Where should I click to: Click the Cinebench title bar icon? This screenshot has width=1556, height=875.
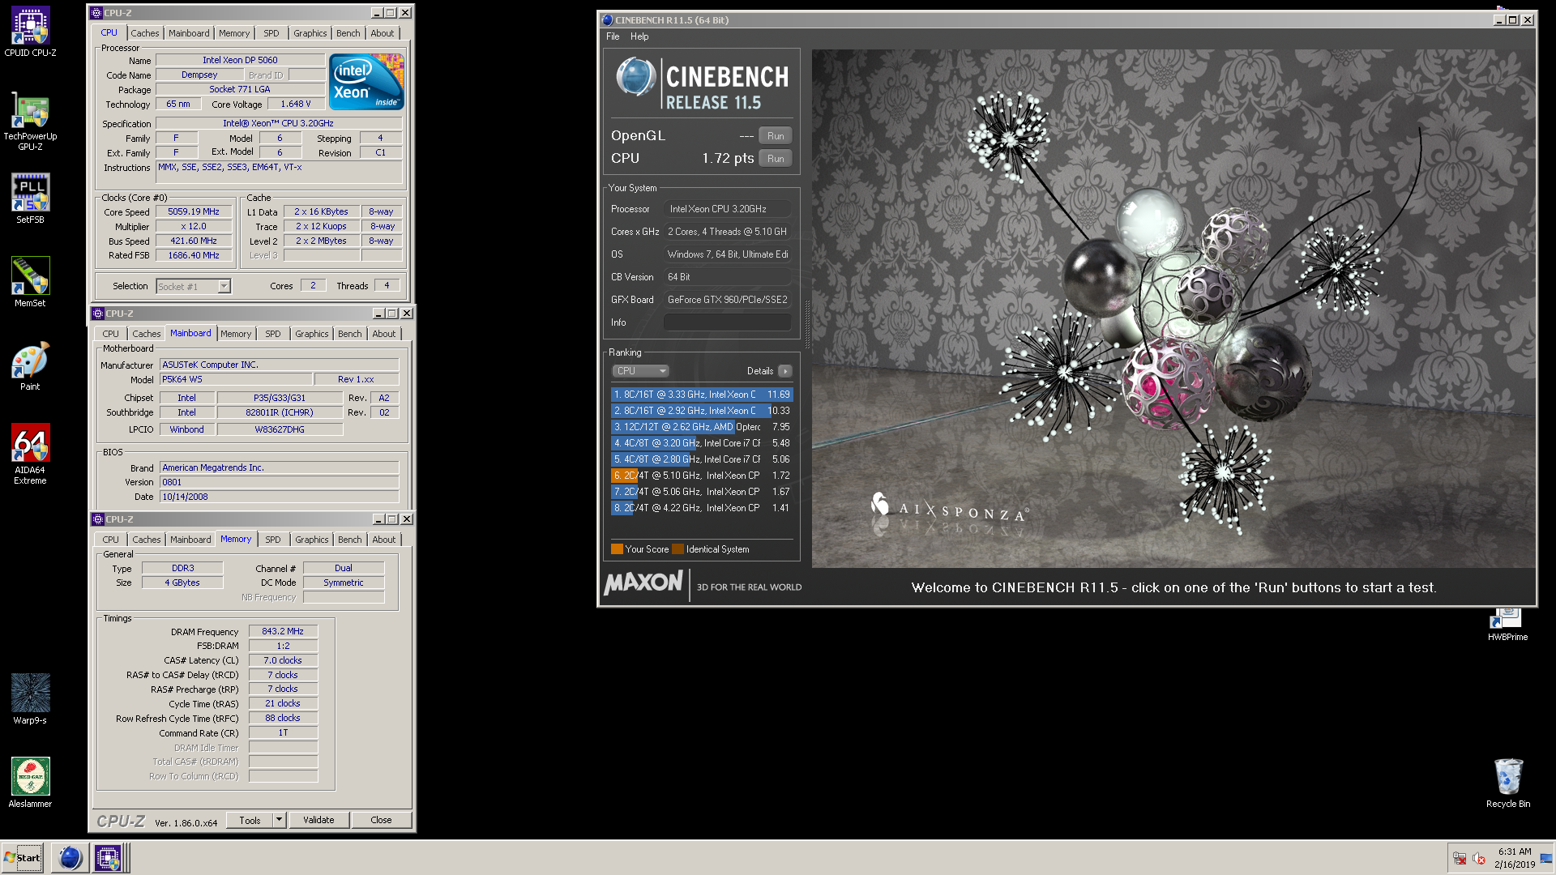(608, 20)
